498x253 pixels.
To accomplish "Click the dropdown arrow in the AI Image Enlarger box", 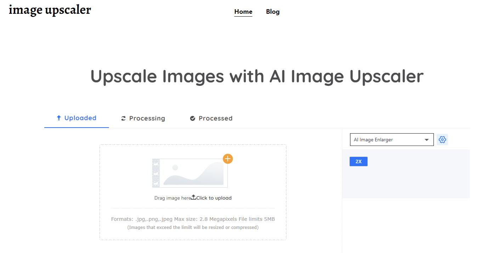I will pos(426,140).
